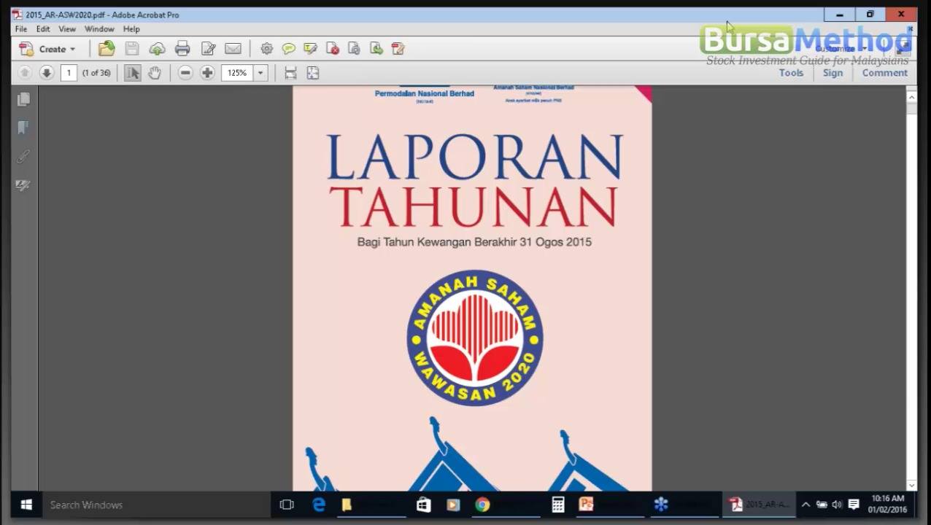This screenshot has height=525, width=931.
Task: Zoom in with the plus button
Action: coord(207,73)
